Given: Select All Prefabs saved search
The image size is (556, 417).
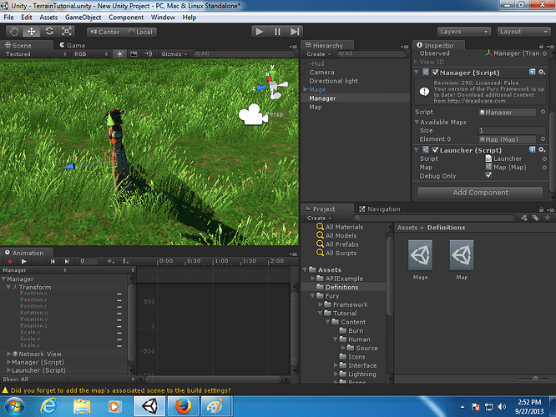Looking at the screenshot, I should click(x=337, y=244).
